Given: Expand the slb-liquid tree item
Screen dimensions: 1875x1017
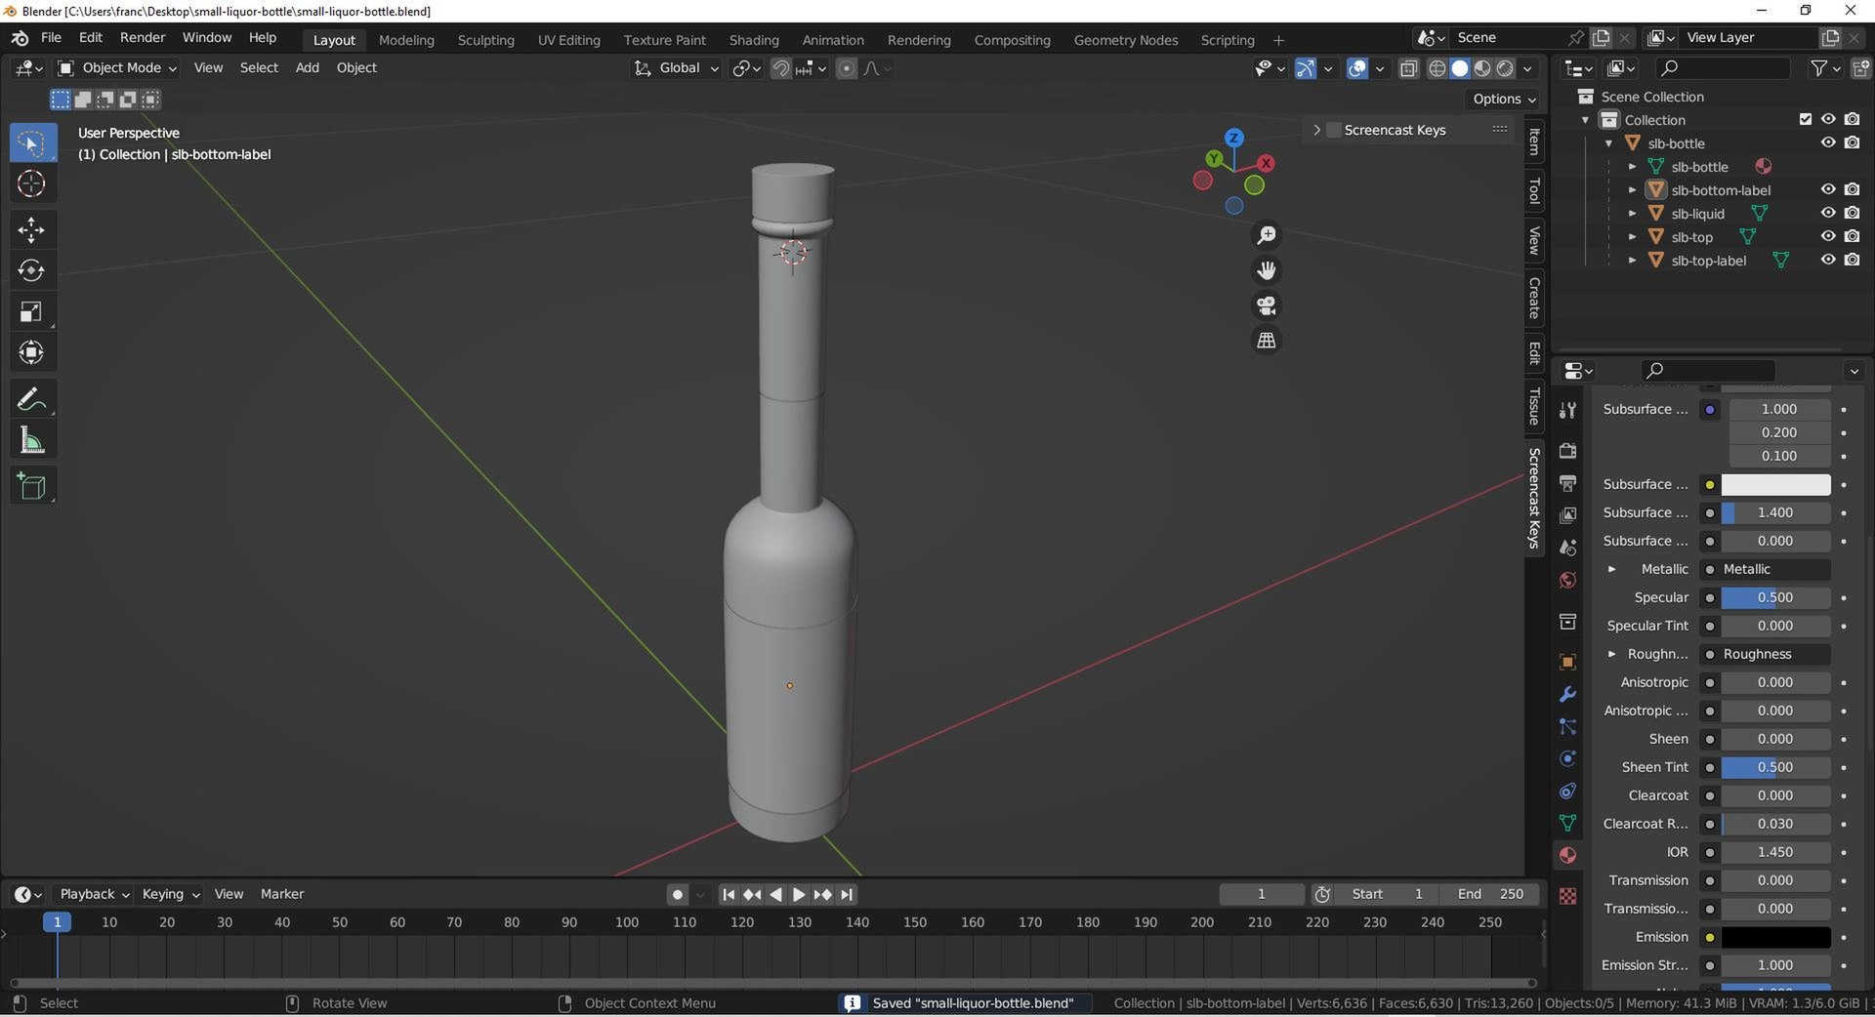Looking at the screenshot, I should 1632,213.
